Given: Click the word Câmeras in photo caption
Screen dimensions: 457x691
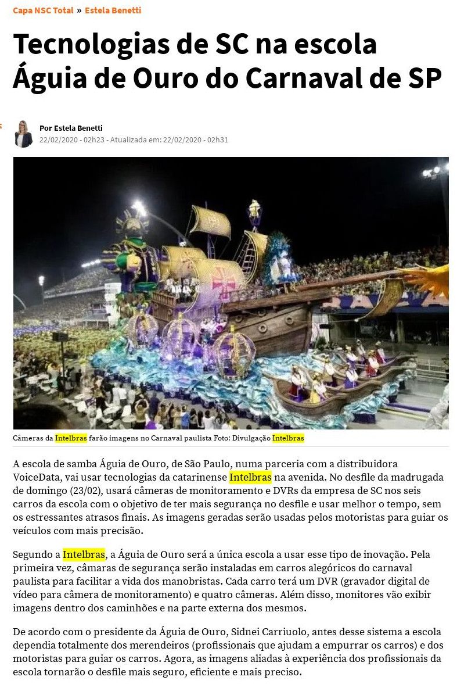Looking at the screenshot, I should (x=28, y=438).
